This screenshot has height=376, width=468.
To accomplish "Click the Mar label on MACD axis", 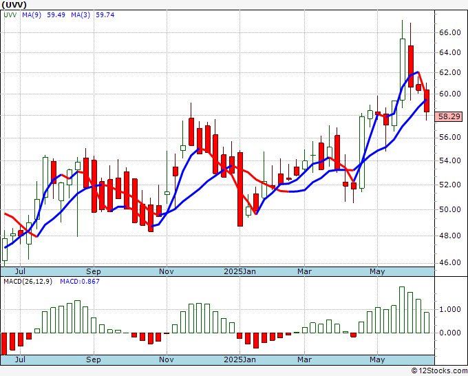I will (304, 359).
